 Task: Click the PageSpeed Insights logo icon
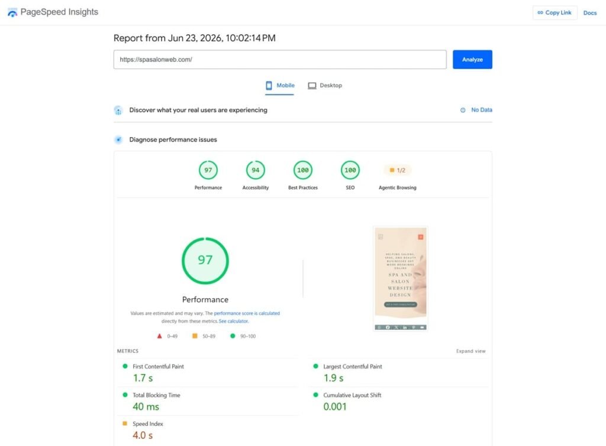click(12, 12)
